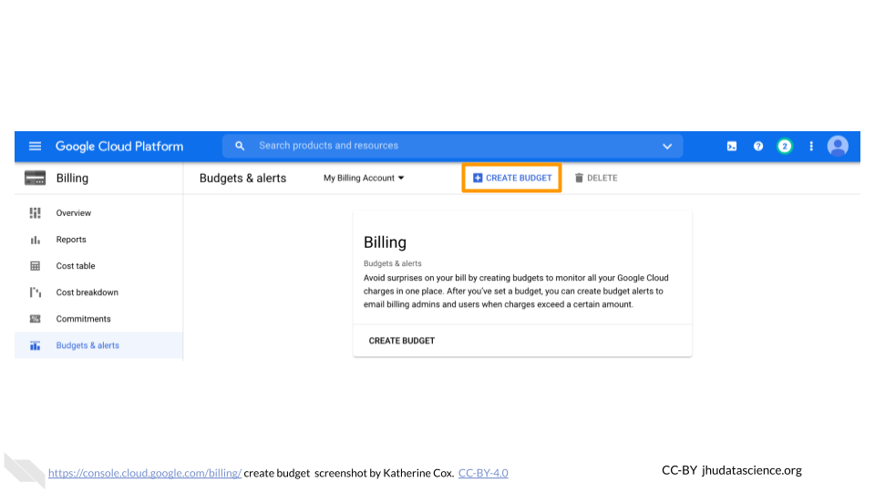The height and width of the screenshot is (492, 875).
Task: Click the Cost table grid icon
Action: [x=36, y=266]
